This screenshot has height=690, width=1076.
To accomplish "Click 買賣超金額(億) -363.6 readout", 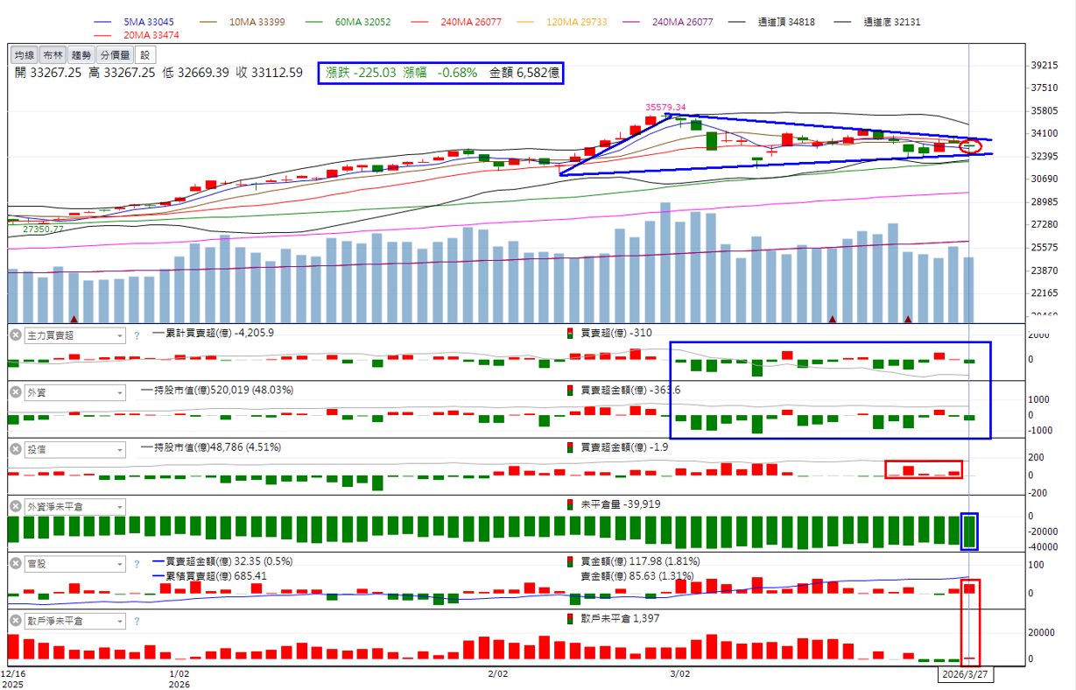I will pyautogui.click(x=624, y=391).
